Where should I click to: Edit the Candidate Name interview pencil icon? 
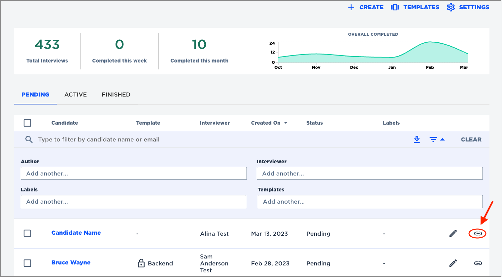pos(453,233)
